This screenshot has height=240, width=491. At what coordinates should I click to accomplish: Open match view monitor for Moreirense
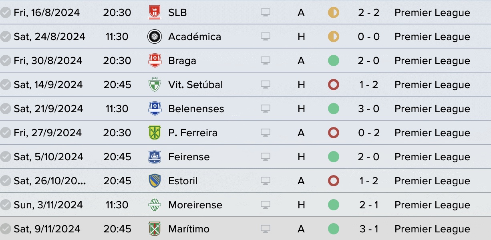pyautogui.click(x=266, y=205)
